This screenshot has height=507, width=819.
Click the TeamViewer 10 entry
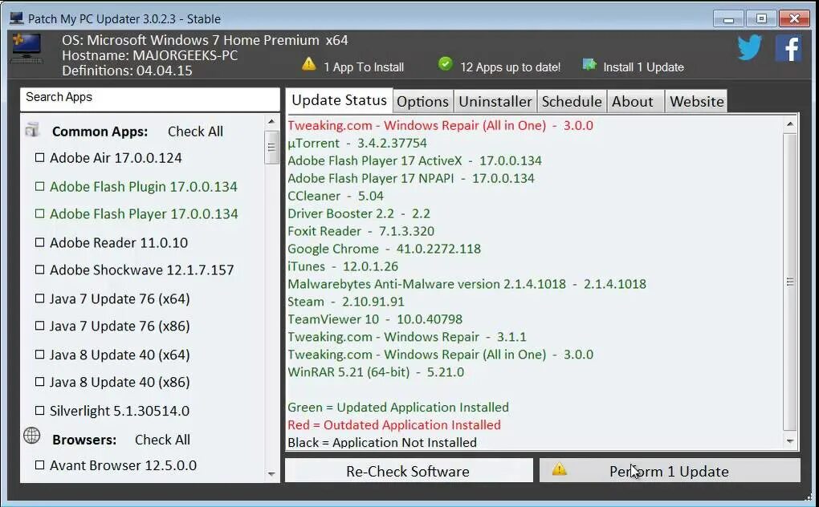(x=375, y=319)
